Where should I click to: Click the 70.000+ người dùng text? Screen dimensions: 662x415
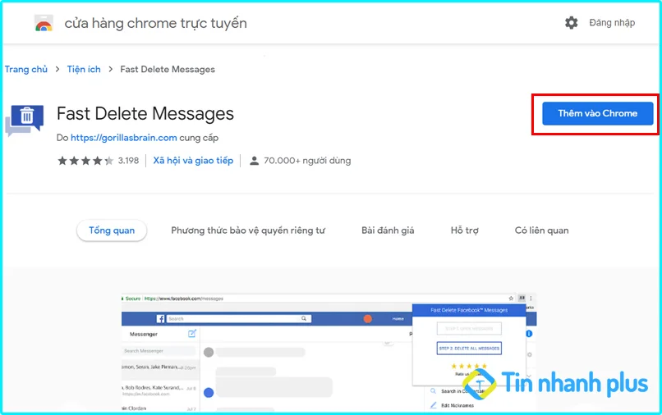point(307,161)
